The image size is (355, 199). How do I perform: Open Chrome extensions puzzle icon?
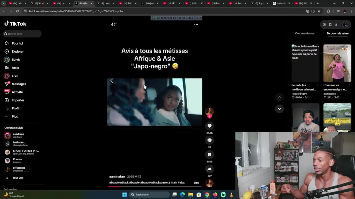pos(328,11)
